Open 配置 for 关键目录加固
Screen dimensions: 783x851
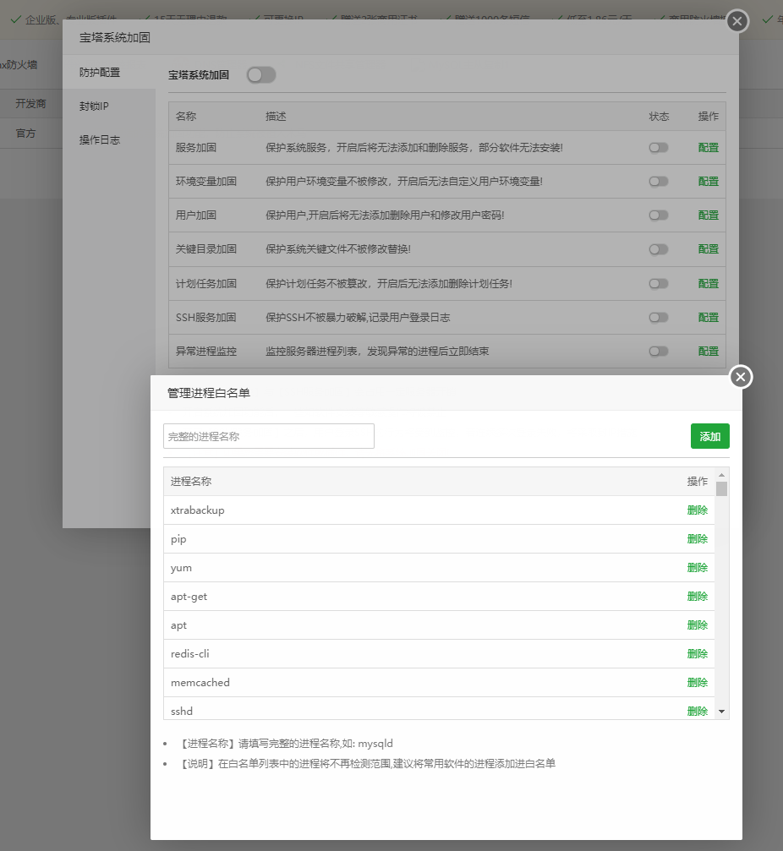[x=708, y=249]
